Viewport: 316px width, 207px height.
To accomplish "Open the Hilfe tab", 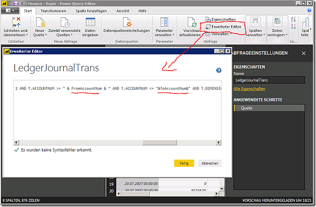I will click(142, 11).
